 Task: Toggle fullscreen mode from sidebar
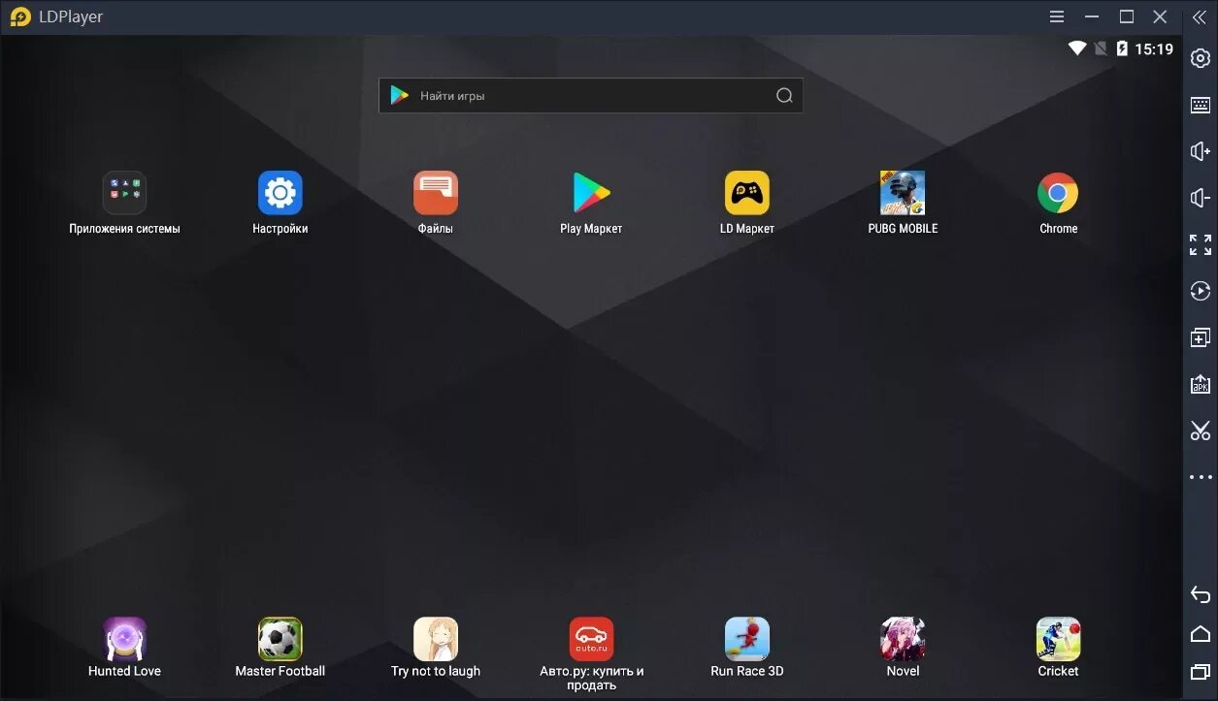pyautogui.click(x=1201, y=244)
